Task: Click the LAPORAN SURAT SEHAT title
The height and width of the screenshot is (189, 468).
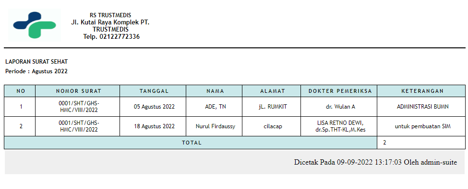Action: click(x=36, y=62)
